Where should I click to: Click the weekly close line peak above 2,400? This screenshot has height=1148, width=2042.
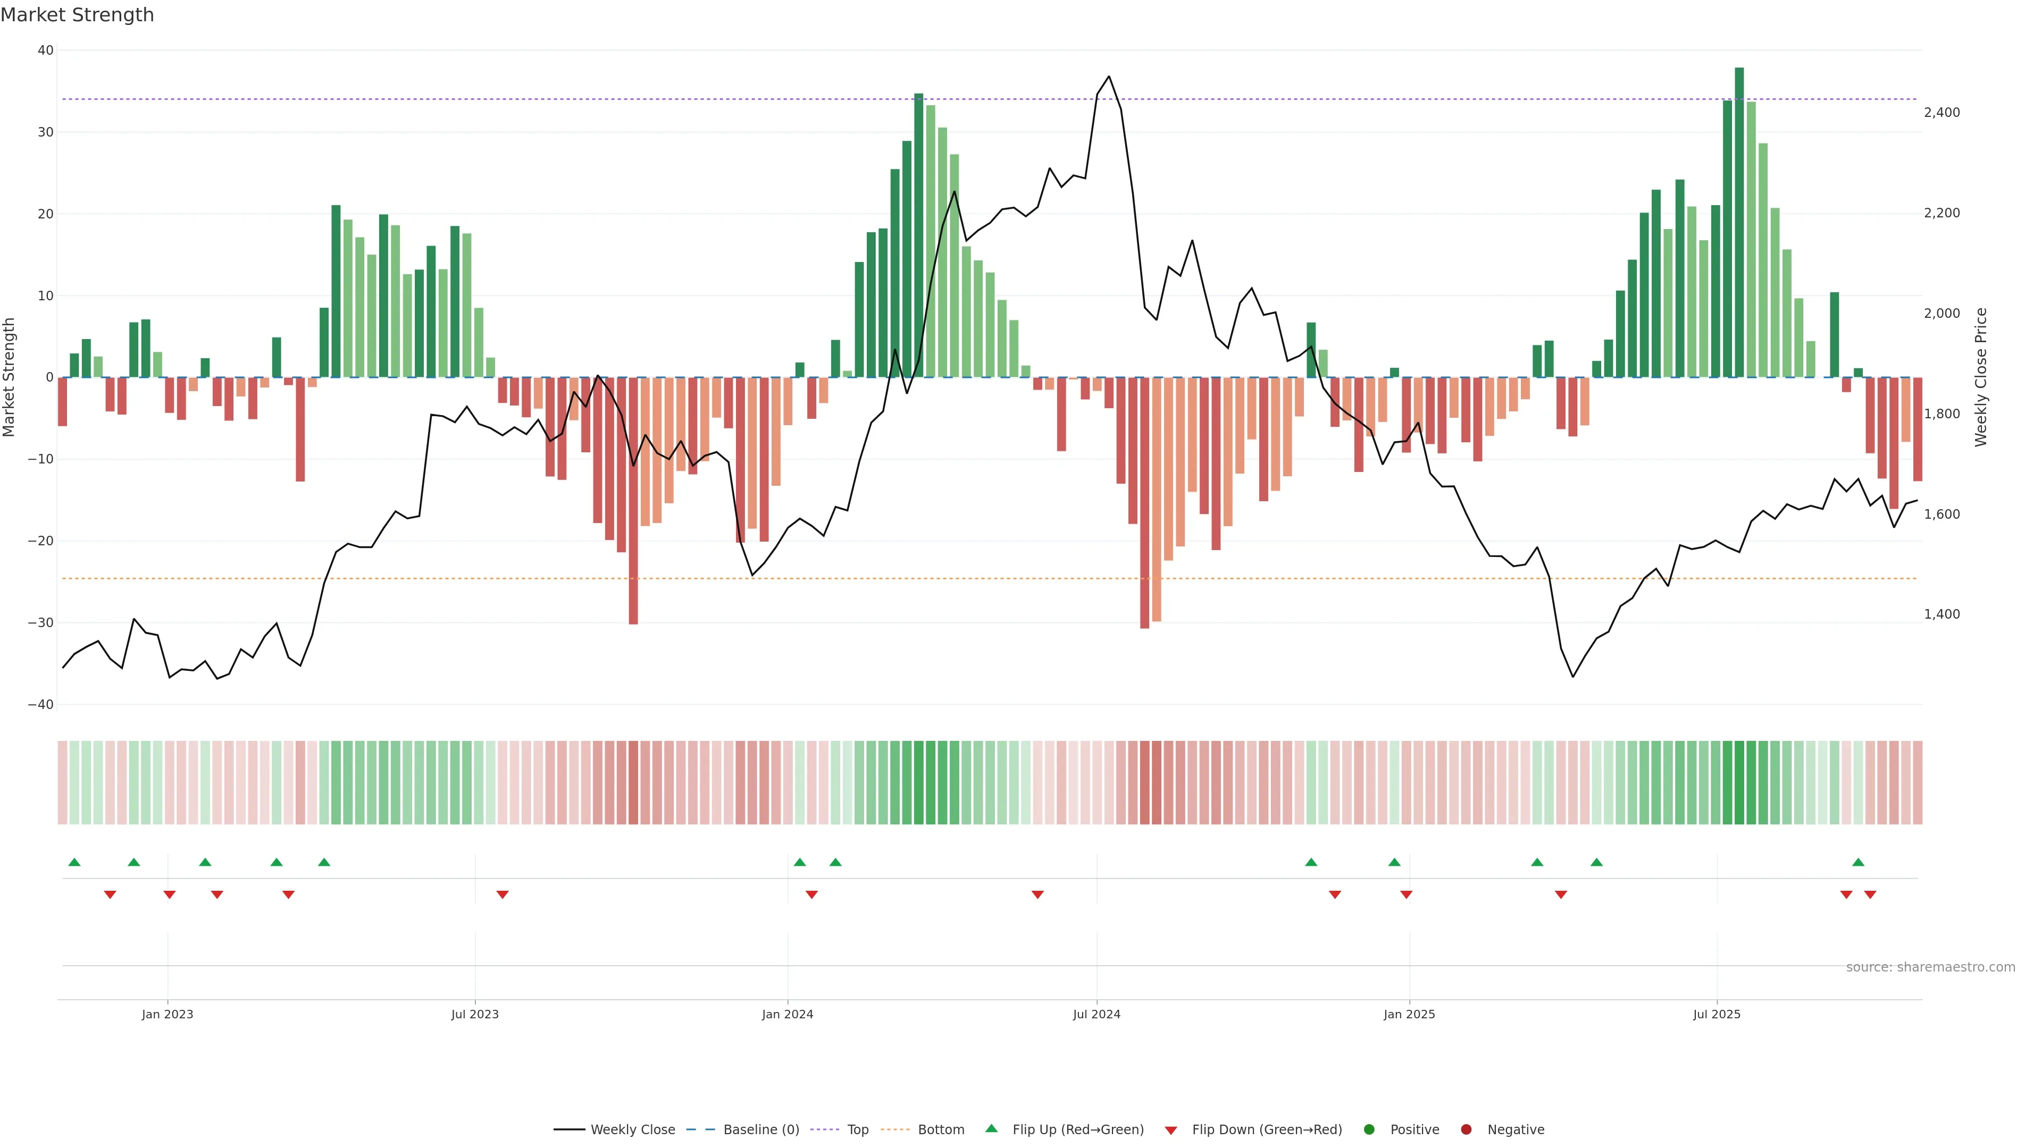coord(1108,77)
